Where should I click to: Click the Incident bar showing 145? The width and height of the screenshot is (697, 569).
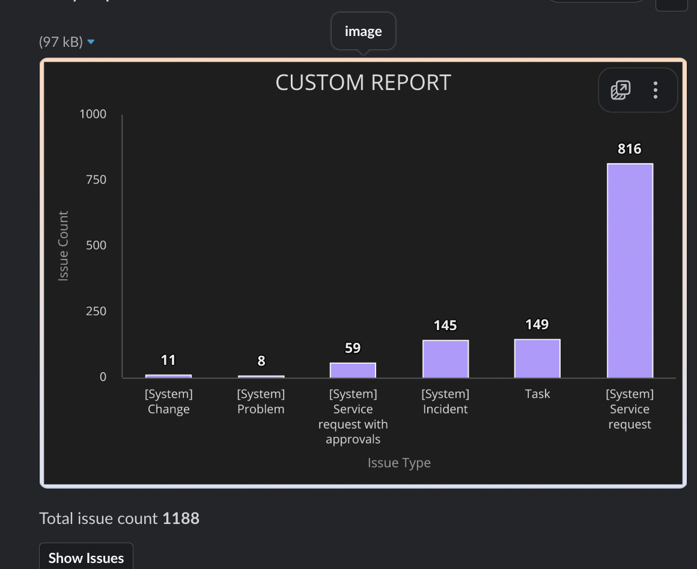[445, 359]
